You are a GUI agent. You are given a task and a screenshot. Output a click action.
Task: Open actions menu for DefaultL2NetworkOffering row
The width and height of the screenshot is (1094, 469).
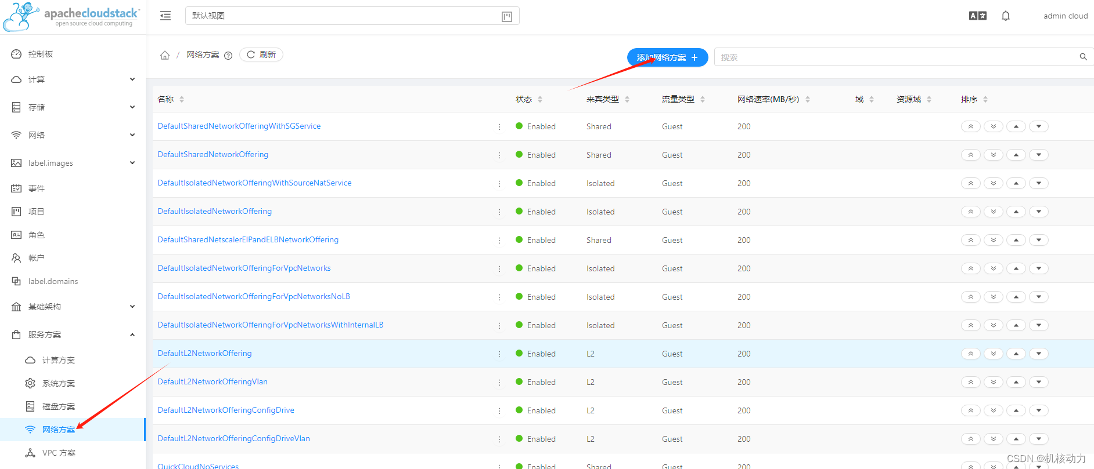499,354
